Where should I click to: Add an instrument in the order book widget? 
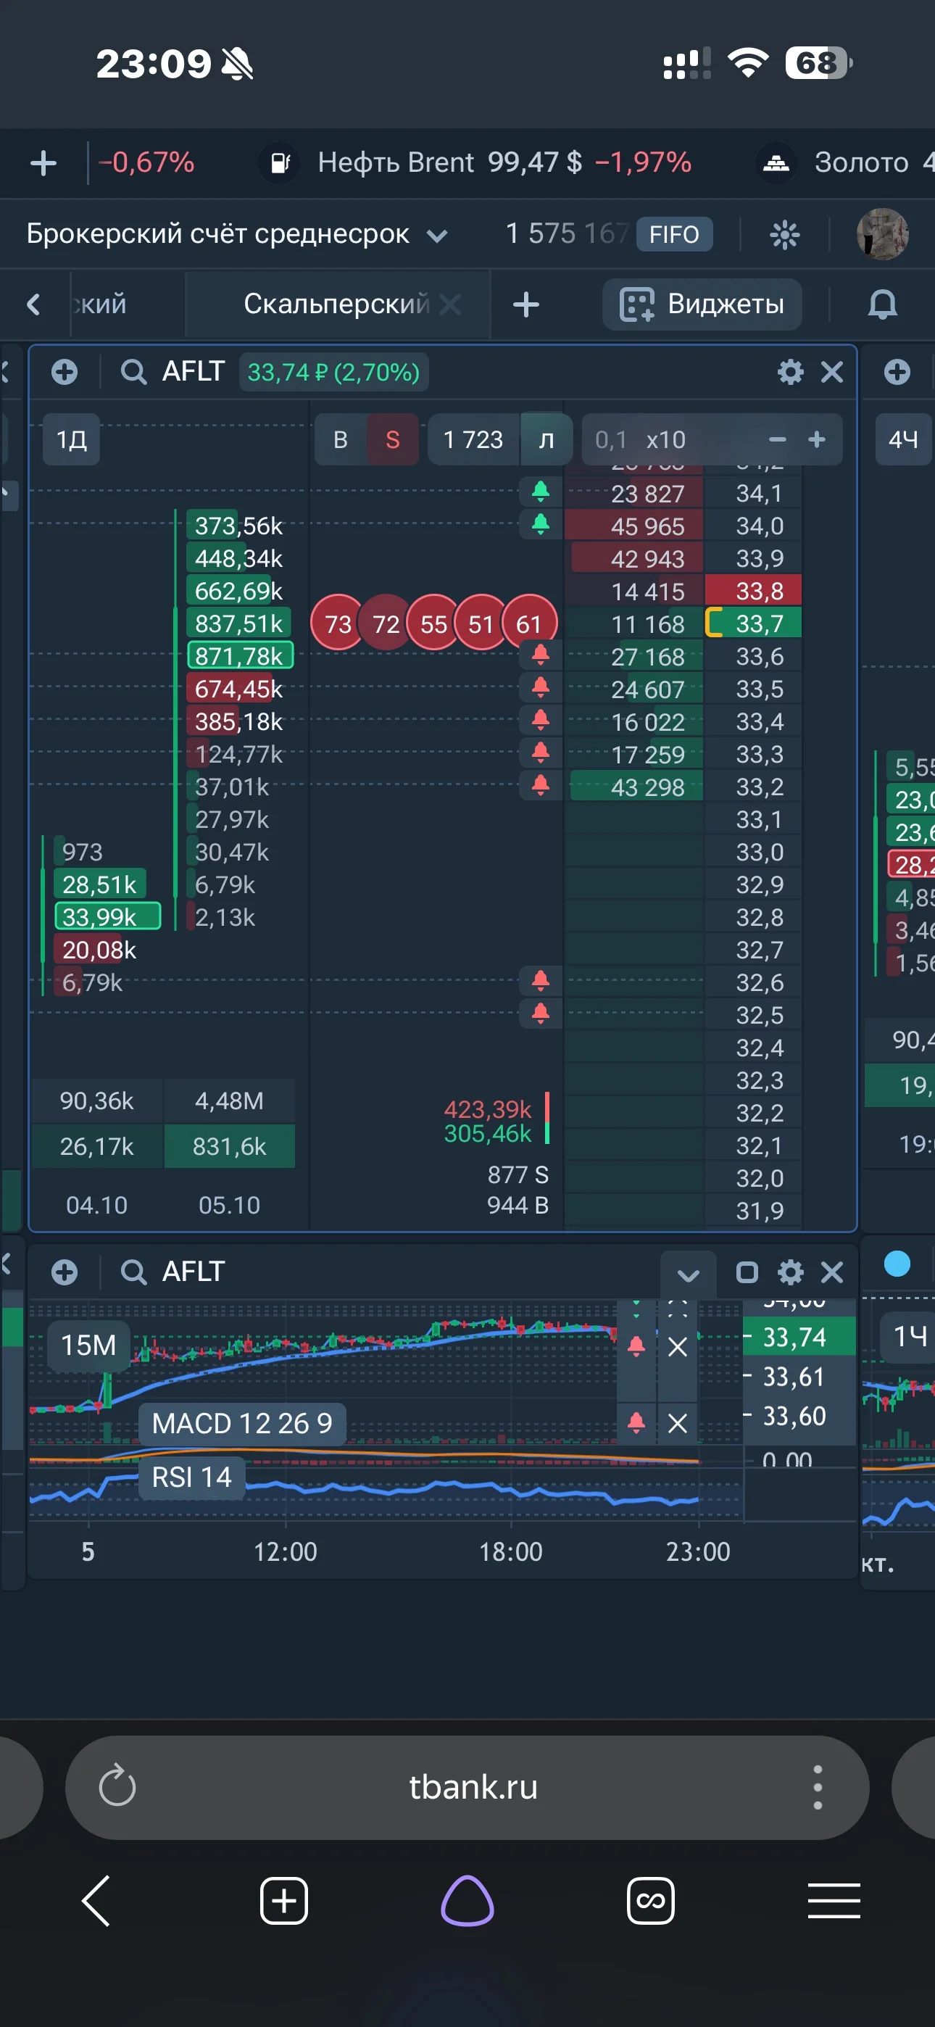65,371
